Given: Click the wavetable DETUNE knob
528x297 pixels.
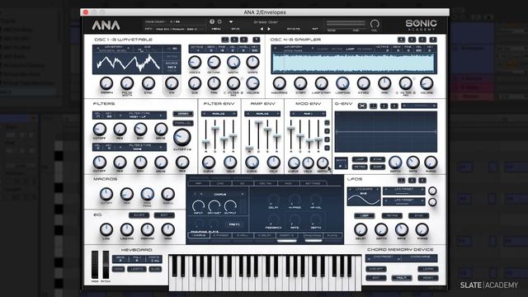Looking at the screenshot, I should coord(214,62).
